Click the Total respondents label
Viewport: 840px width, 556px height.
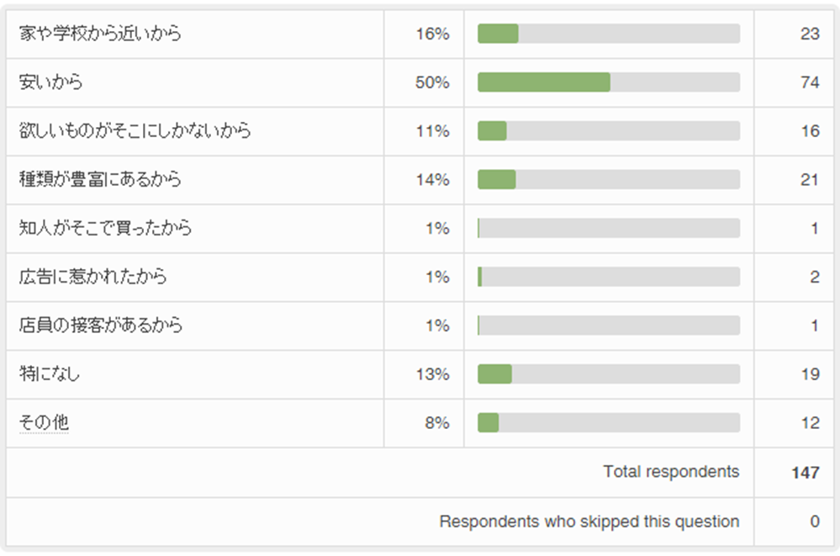[x=671, y=472]
